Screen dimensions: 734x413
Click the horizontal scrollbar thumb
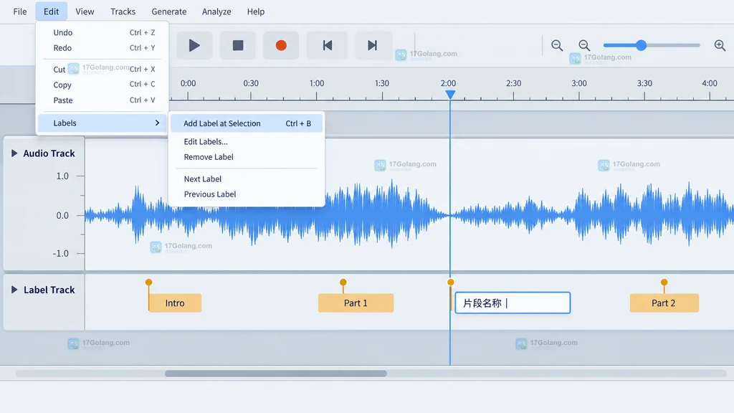[276, 373]
